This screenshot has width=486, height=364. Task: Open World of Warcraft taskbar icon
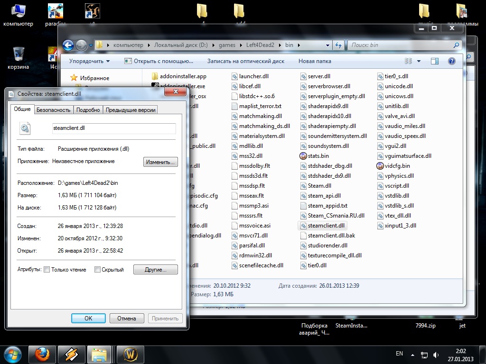[130, 354]
